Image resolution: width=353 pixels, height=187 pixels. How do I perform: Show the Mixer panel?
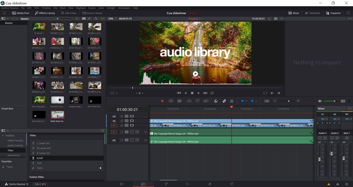point(294,13)
